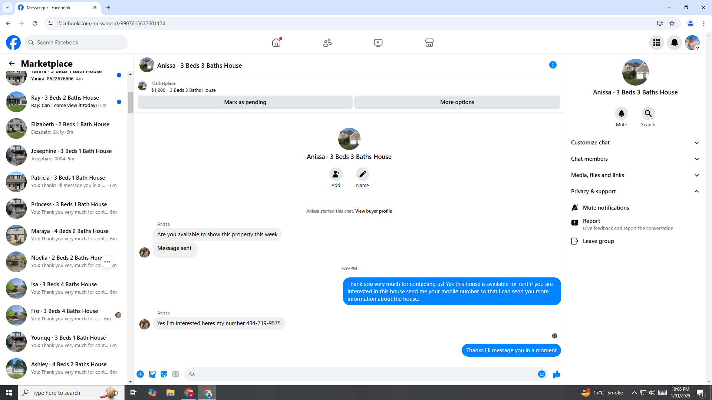Report the conversation
This screenshot has width=712, height=400.
(x=635, y=224)
